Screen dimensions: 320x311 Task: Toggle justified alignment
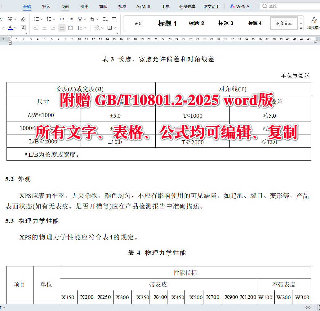(x=62, y=28)
